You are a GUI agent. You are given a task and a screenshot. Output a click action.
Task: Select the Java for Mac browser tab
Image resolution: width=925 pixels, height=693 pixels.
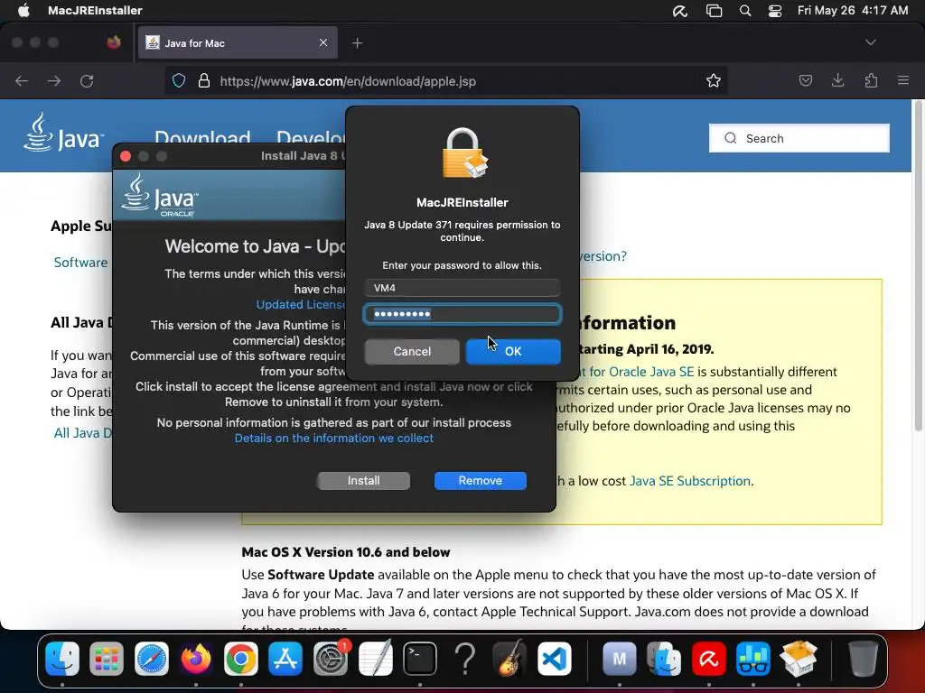coord(238,43)
